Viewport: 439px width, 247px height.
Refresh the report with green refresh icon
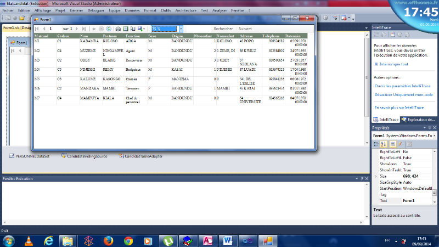[x=109, y=29]
